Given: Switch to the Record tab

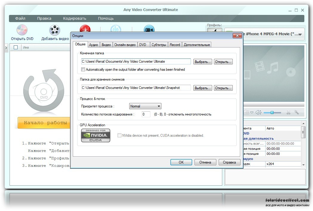Looking at the screenshot, I should point(175,45).
